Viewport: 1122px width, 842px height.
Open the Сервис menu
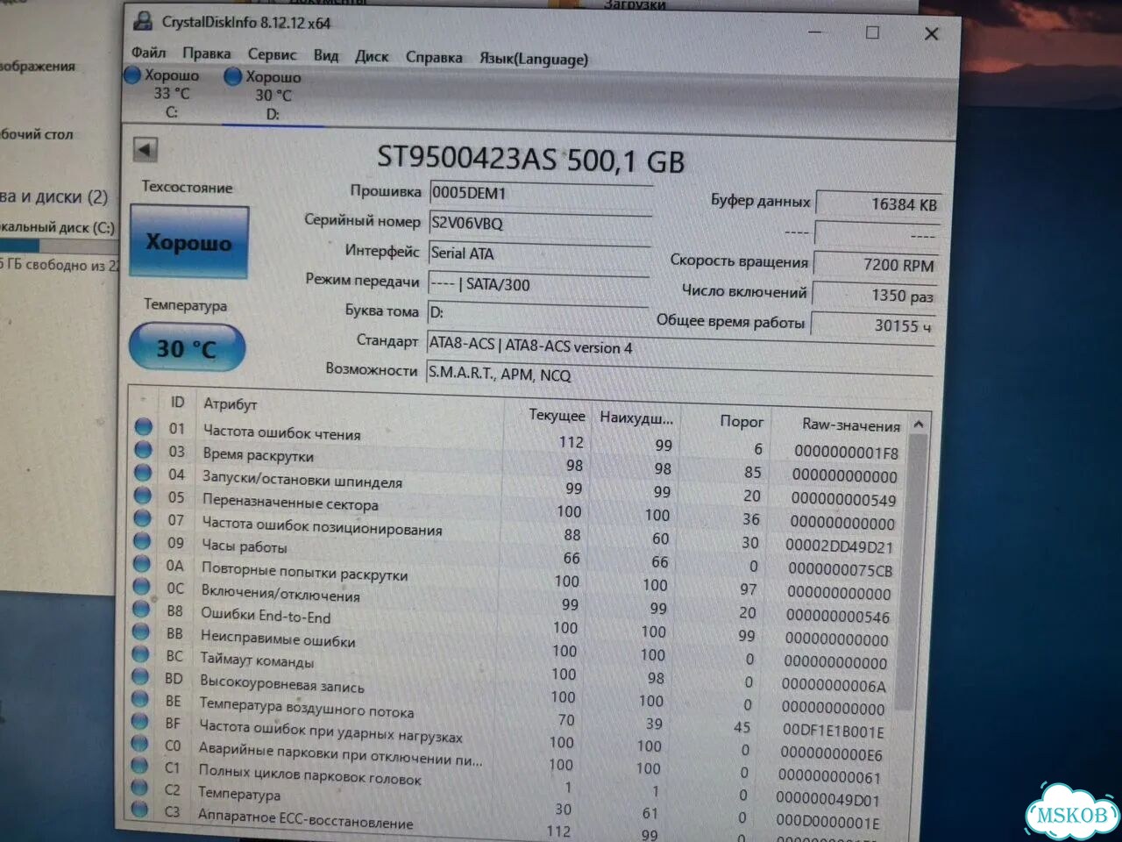point(272,54)
